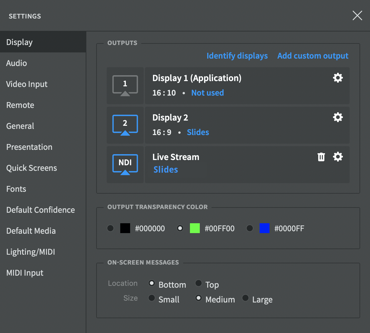Viewport: 370px width, 333px height.
Task: Click the Display 1 monitor icon
Action: 125,85
